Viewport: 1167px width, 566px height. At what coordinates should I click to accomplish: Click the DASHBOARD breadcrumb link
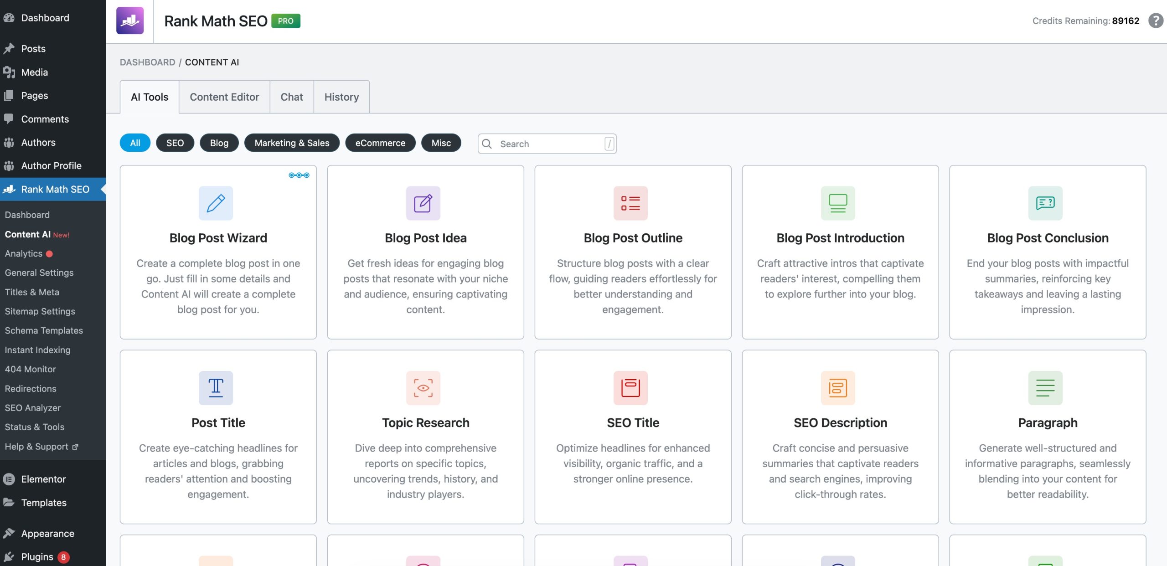(x=148, y=62)
